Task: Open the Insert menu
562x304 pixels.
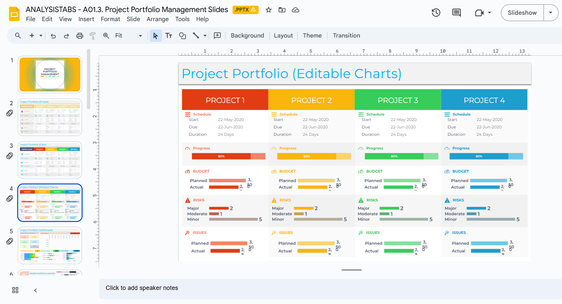Action: [x=86, y=19]
